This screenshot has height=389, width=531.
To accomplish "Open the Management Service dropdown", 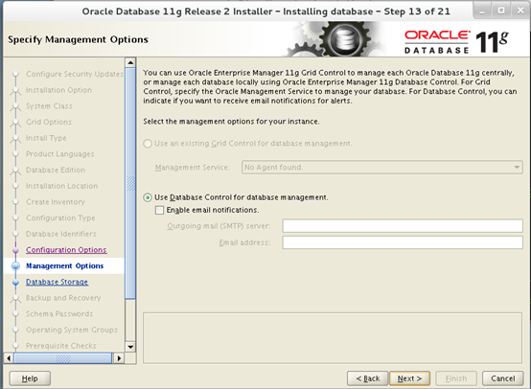I will pyautogui.click(x=382, y=168).
